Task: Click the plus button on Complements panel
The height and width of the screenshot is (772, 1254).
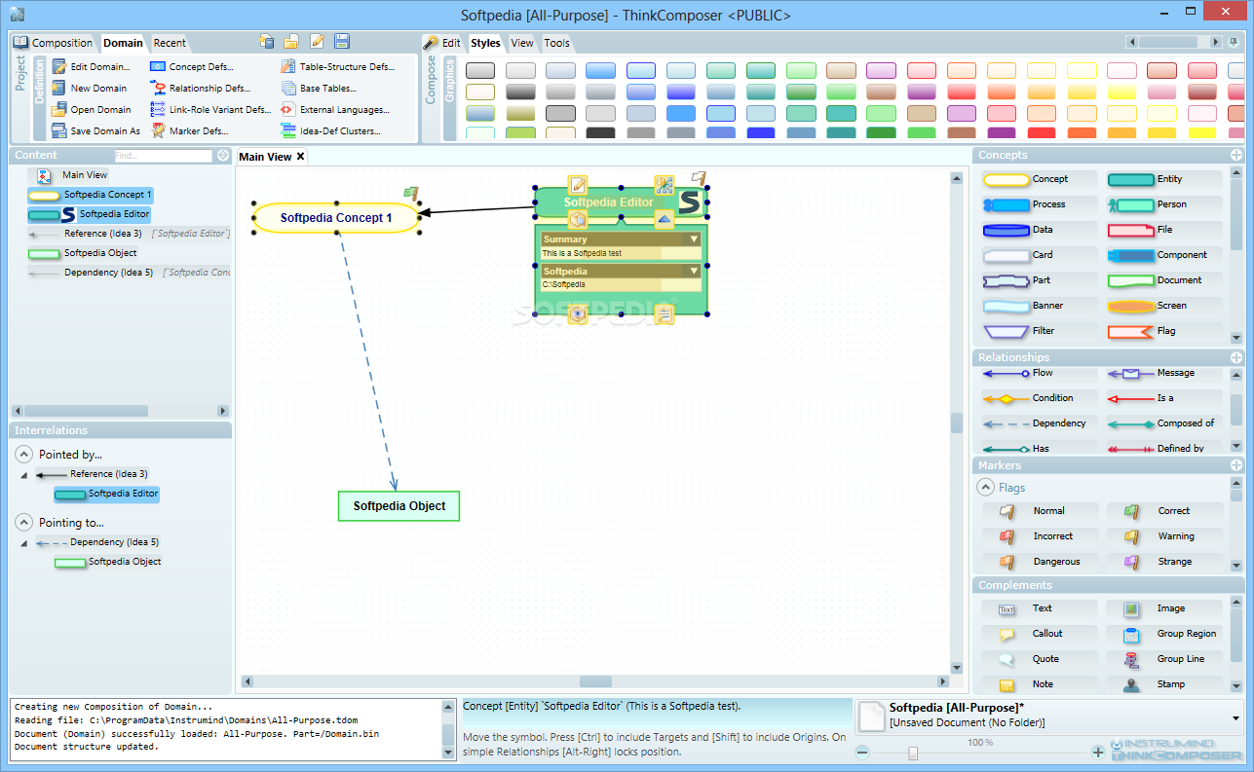Action: pyautogui.click(x=1236, y=585)
